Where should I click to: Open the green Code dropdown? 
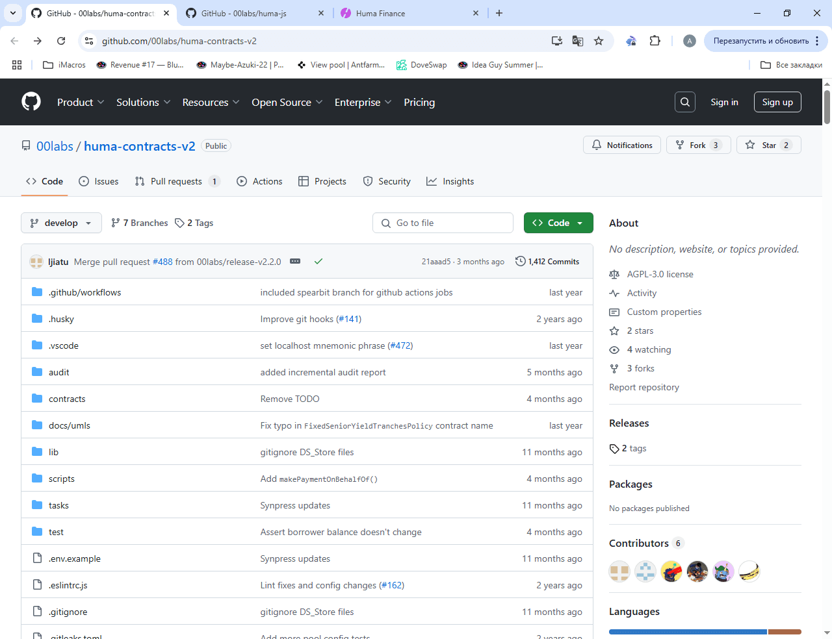(558, 223)
